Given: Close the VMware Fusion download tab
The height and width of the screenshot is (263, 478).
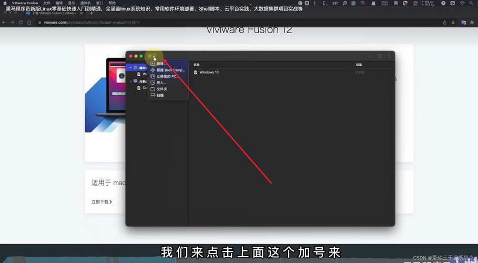Looking at the screenshot, I should [82, 13].
